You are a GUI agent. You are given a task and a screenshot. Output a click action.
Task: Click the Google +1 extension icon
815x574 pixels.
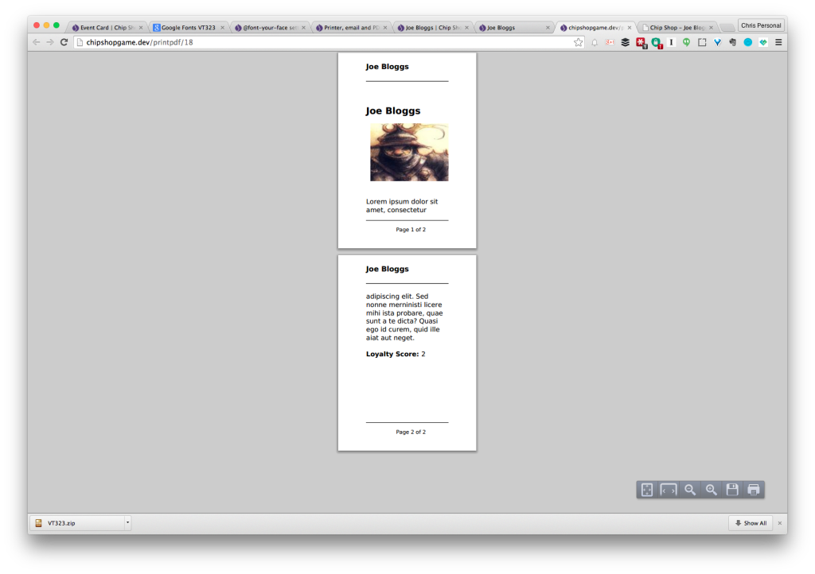tap(610, 42)
